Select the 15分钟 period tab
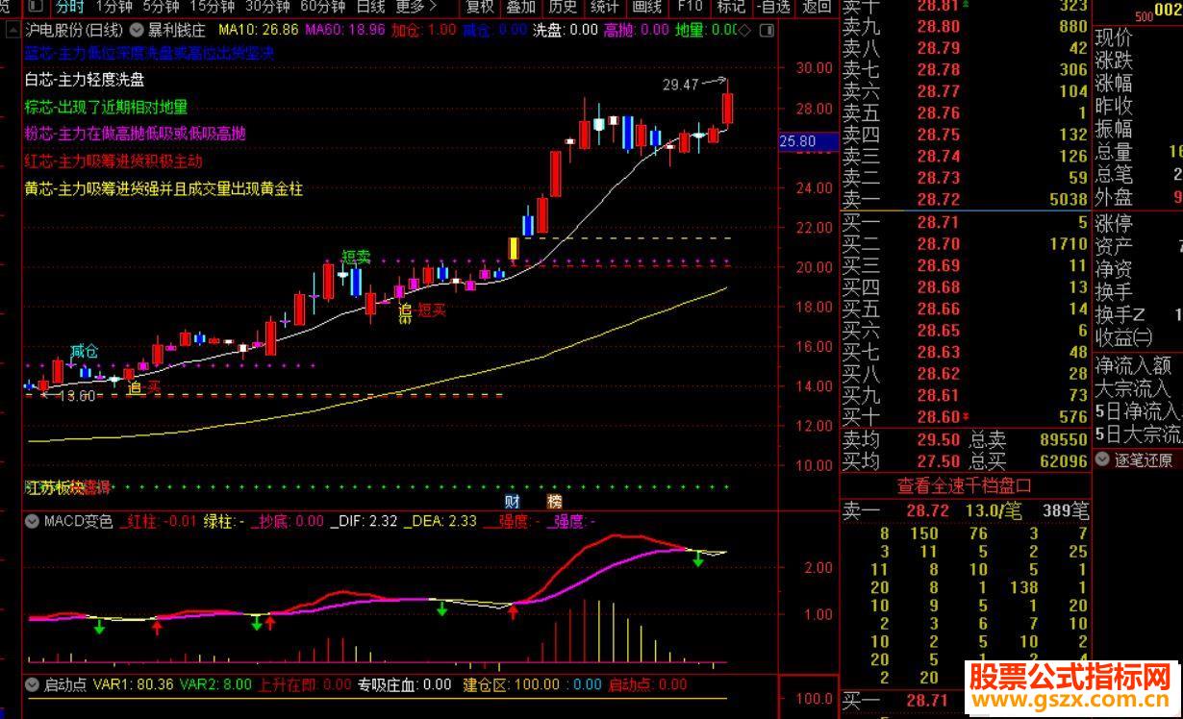Viewport: 1183px width, 719px height. click(x=213, y=6)
